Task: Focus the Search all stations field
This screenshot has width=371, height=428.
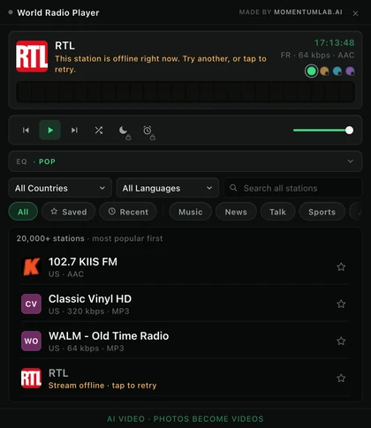Action: click(x=292, y=188)
